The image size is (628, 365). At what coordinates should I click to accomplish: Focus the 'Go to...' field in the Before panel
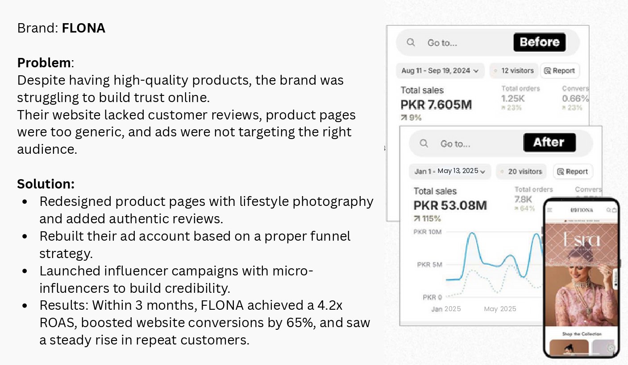(464, 43)
